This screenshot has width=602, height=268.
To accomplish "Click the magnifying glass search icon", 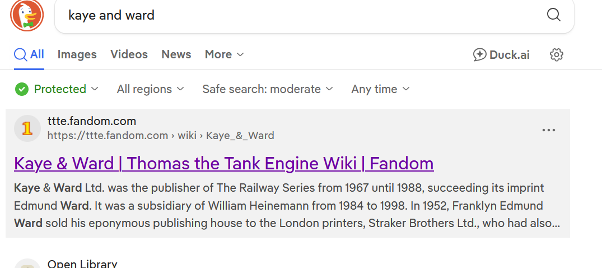I will [x=553, y=15].
